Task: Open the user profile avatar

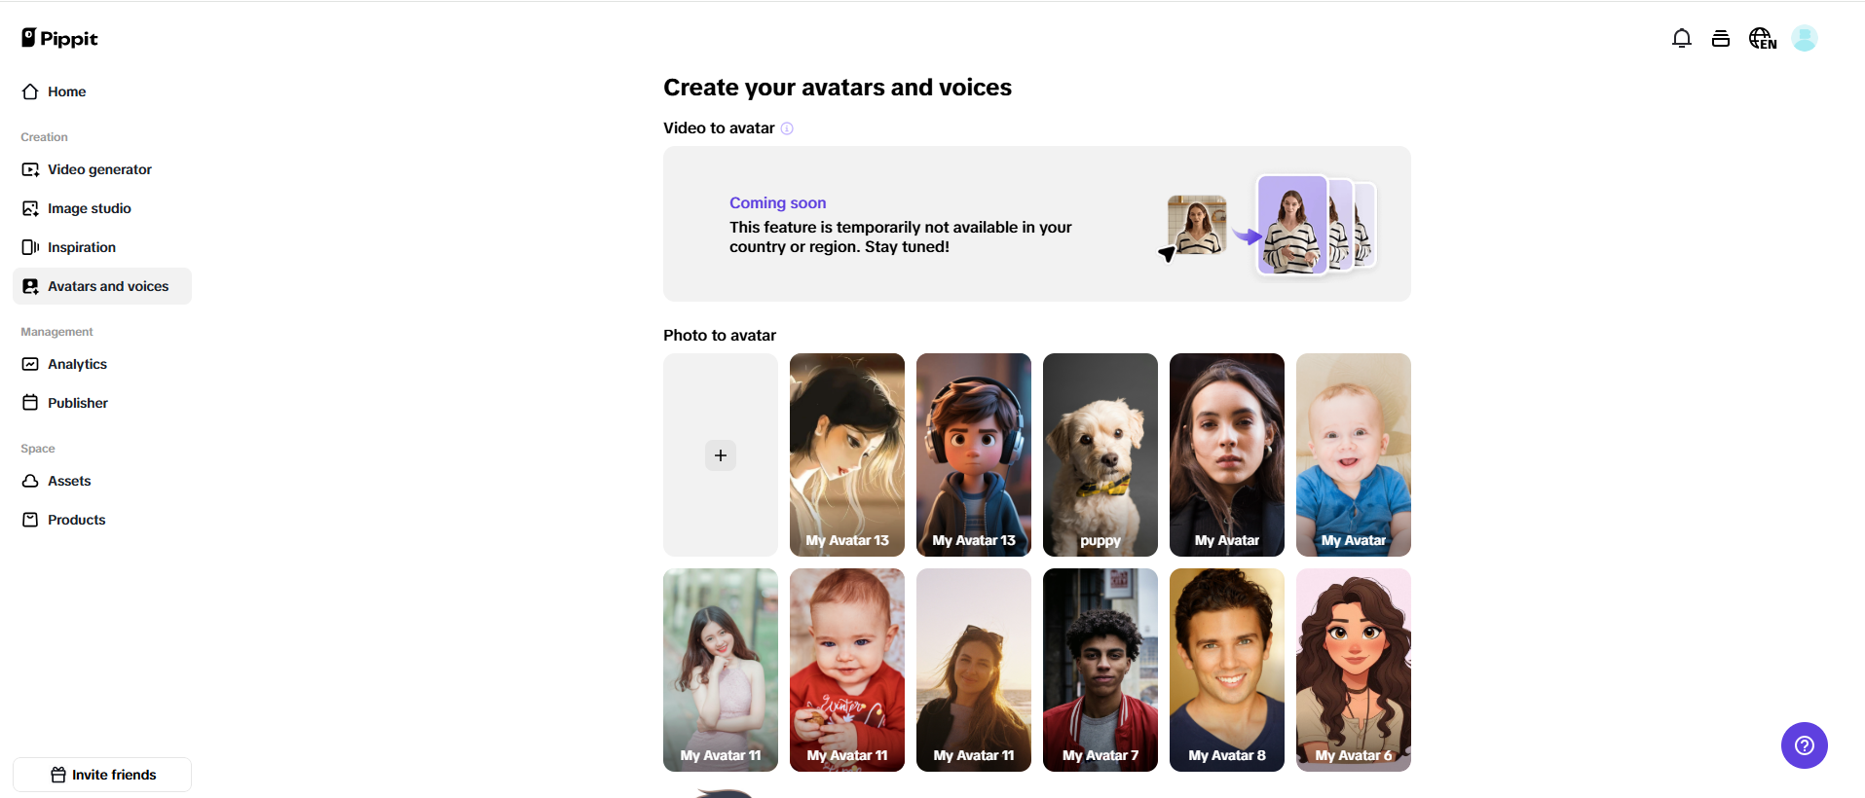Action: [x=1804, y=38]
